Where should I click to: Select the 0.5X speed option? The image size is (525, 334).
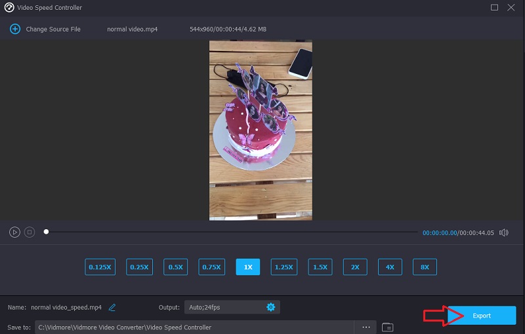[x=175, y=267]
